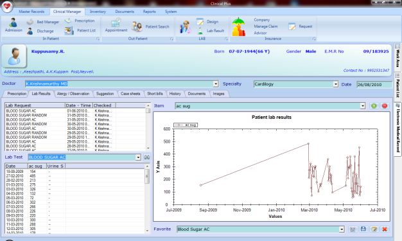Click the Date field showing 26/08/2010
Viewport: 402px width, 241px height.
click(374, 84)
